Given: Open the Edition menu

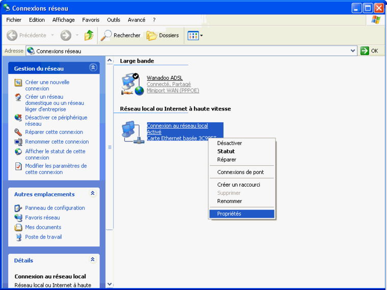Looking at the screenshot, I should click(x=37, y=20).
